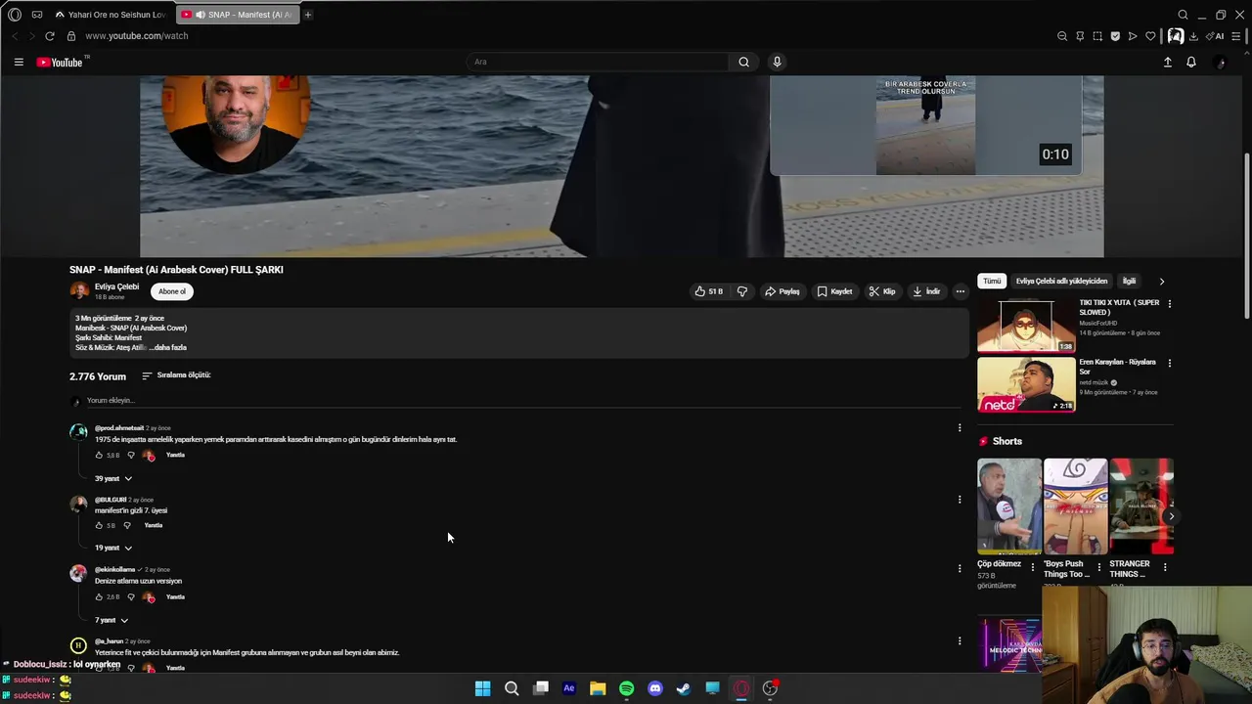The height and width of the screenshot is (704, 1252).
Task: Open the YouTube hamburger guide menu
Action: 19,62
